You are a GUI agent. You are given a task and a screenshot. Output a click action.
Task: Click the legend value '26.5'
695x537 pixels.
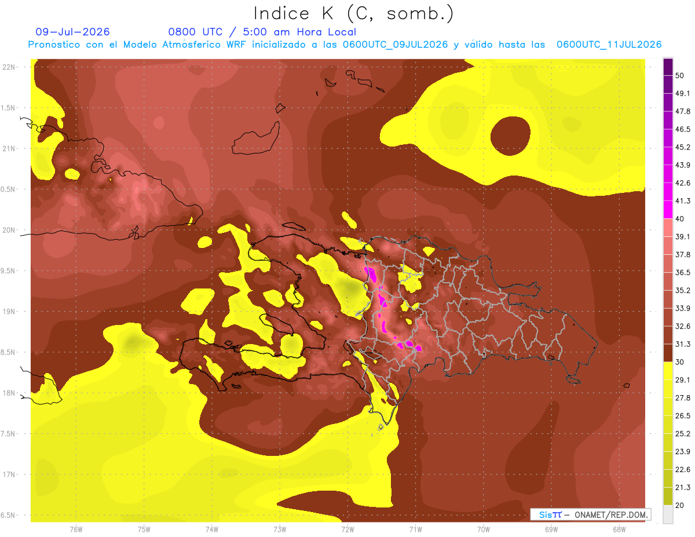tap(683, 415)
